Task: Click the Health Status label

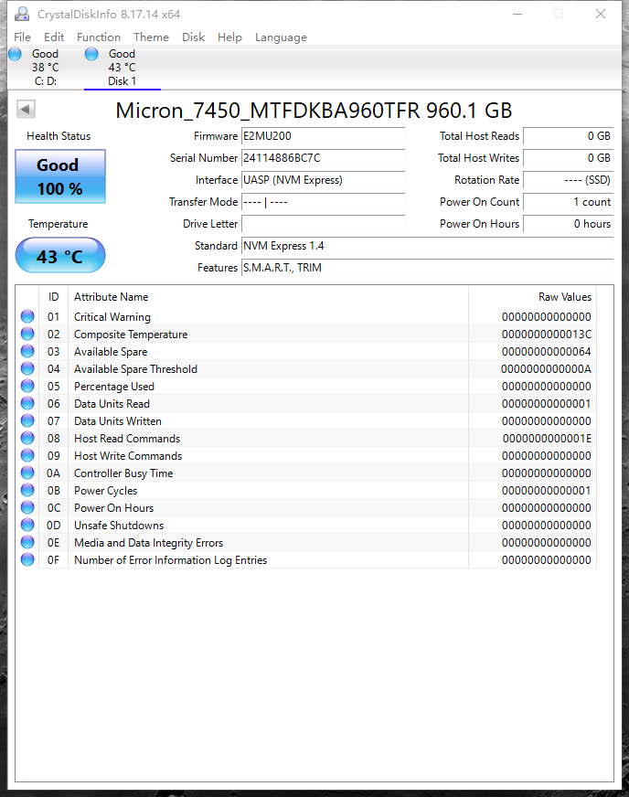Action: 59,136
